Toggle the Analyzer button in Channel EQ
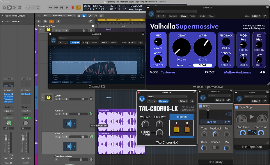The image size is (270, 165). coord(56,82)
